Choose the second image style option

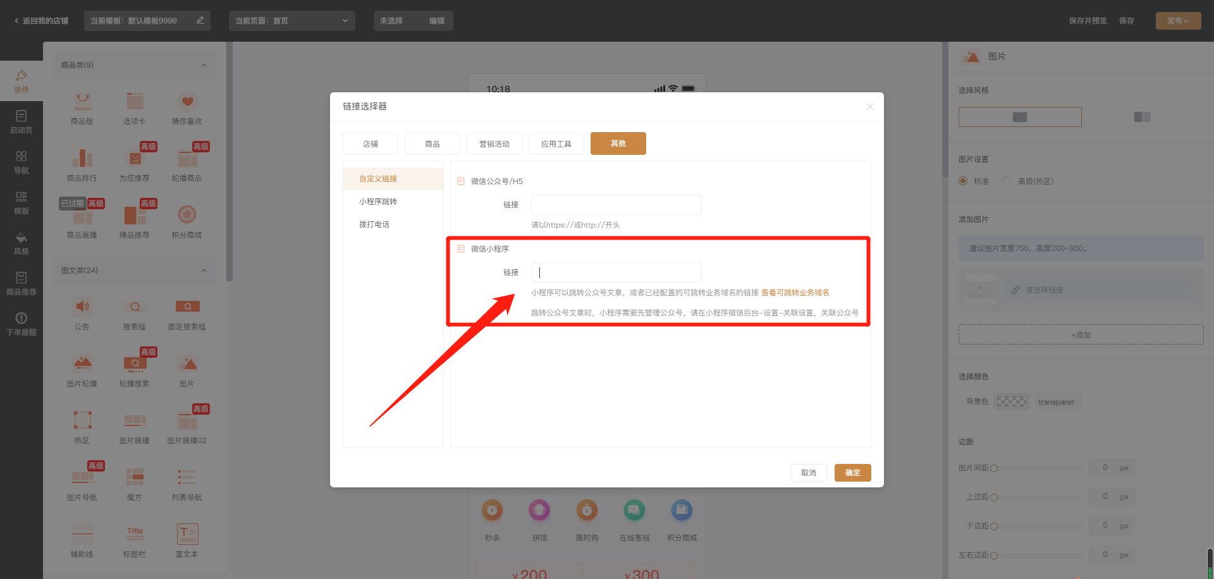(x=1142, y=117)
